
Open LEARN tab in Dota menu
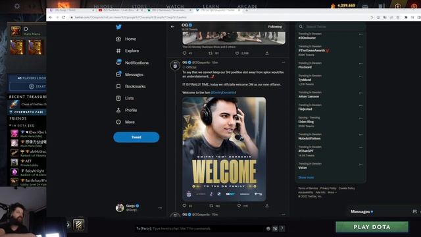[211, 6]
